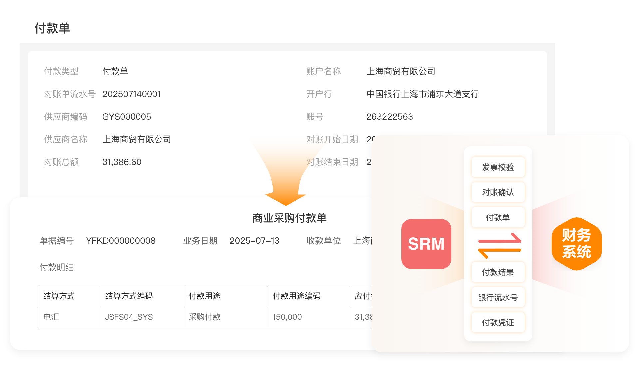Click the bidirectional exchange arrows icon

click(x=499, y=246)
